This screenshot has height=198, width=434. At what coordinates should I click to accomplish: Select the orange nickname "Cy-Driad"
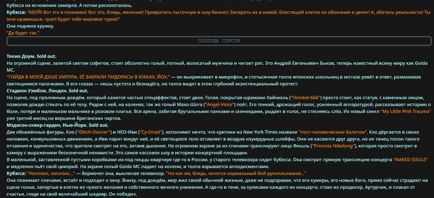[x=151, y=132]
